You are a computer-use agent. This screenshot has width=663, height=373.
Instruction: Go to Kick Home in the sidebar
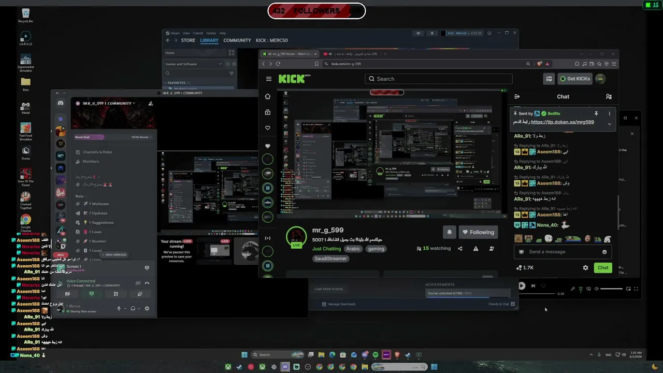pyautogui.click(x=267, y=96)
